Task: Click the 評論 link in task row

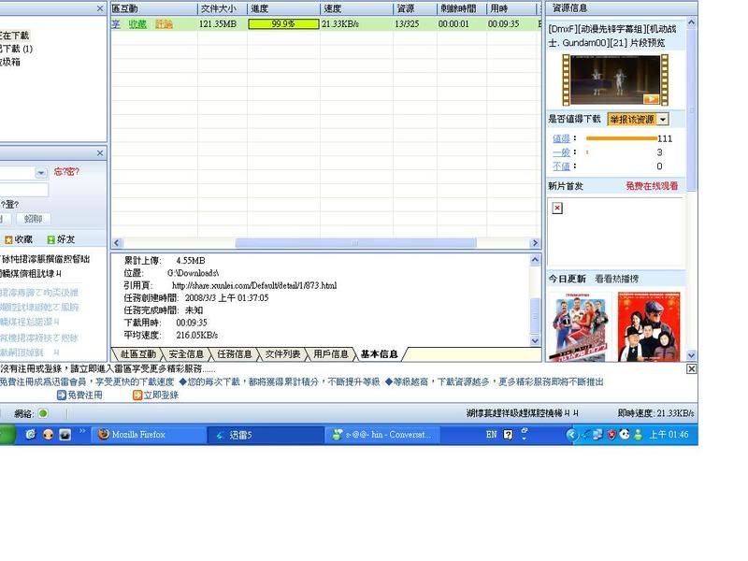Action: tap(164, 24)
